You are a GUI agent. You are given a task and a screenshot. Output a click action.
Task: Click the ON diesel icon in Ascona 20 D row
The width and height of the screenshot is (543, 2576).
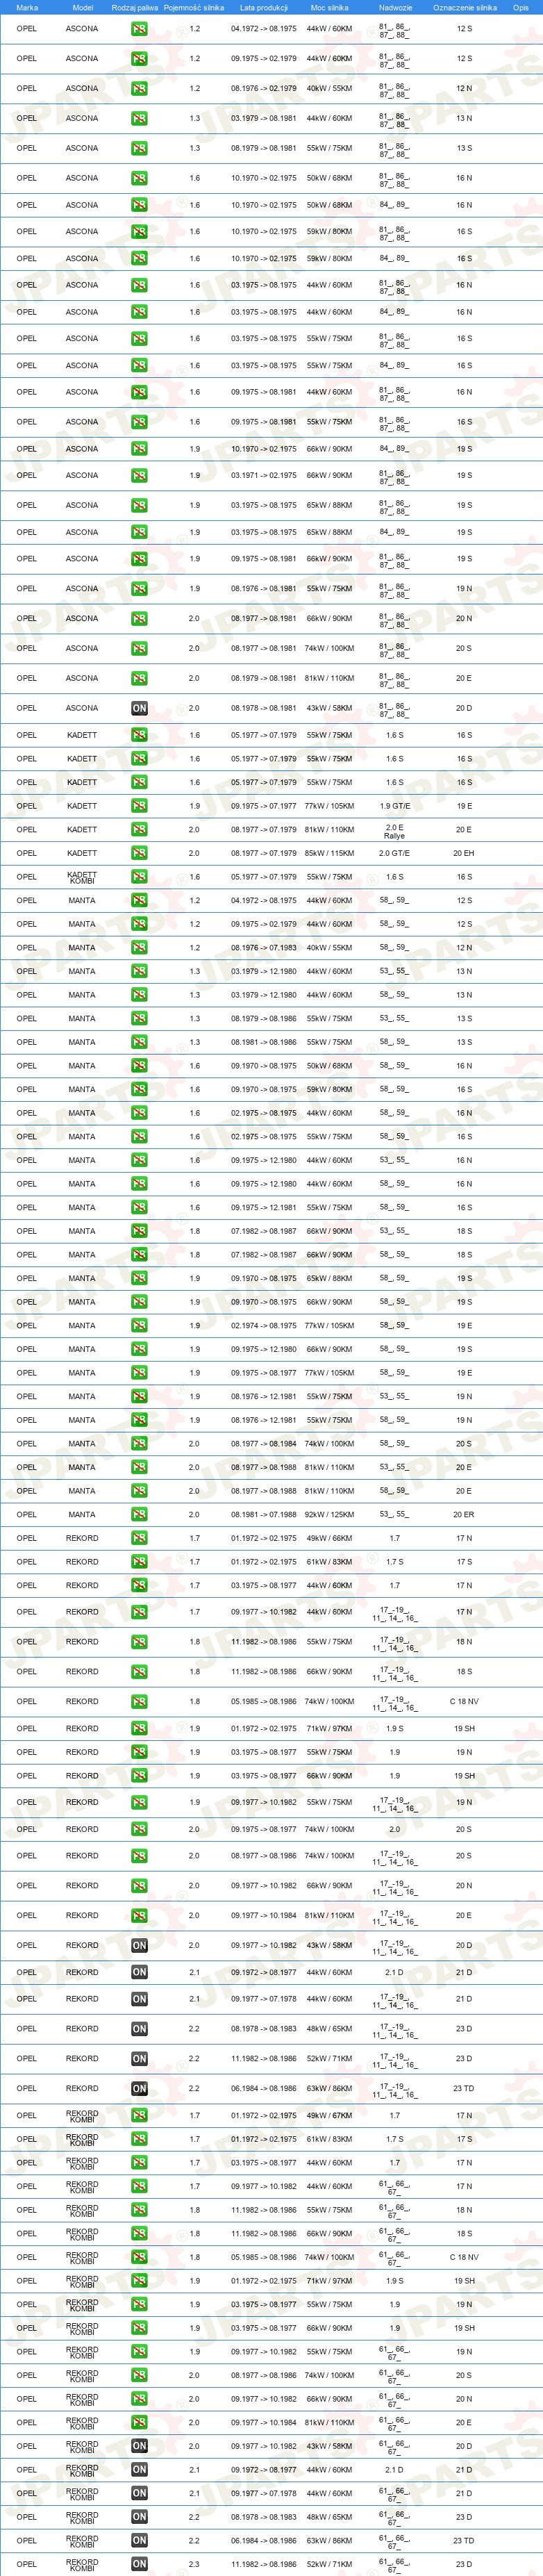[139, 708]
